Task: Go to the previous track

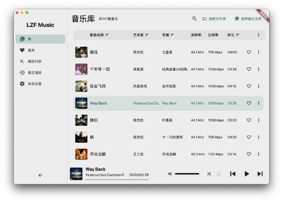Action: [x=233, y=174]
